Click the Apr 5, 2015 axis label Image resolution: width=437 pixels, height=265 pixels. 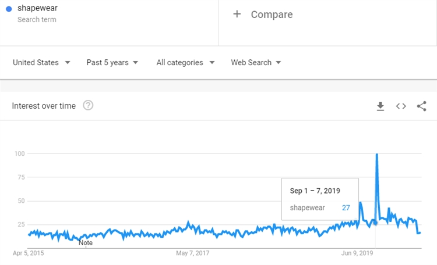tap(29, 253)
